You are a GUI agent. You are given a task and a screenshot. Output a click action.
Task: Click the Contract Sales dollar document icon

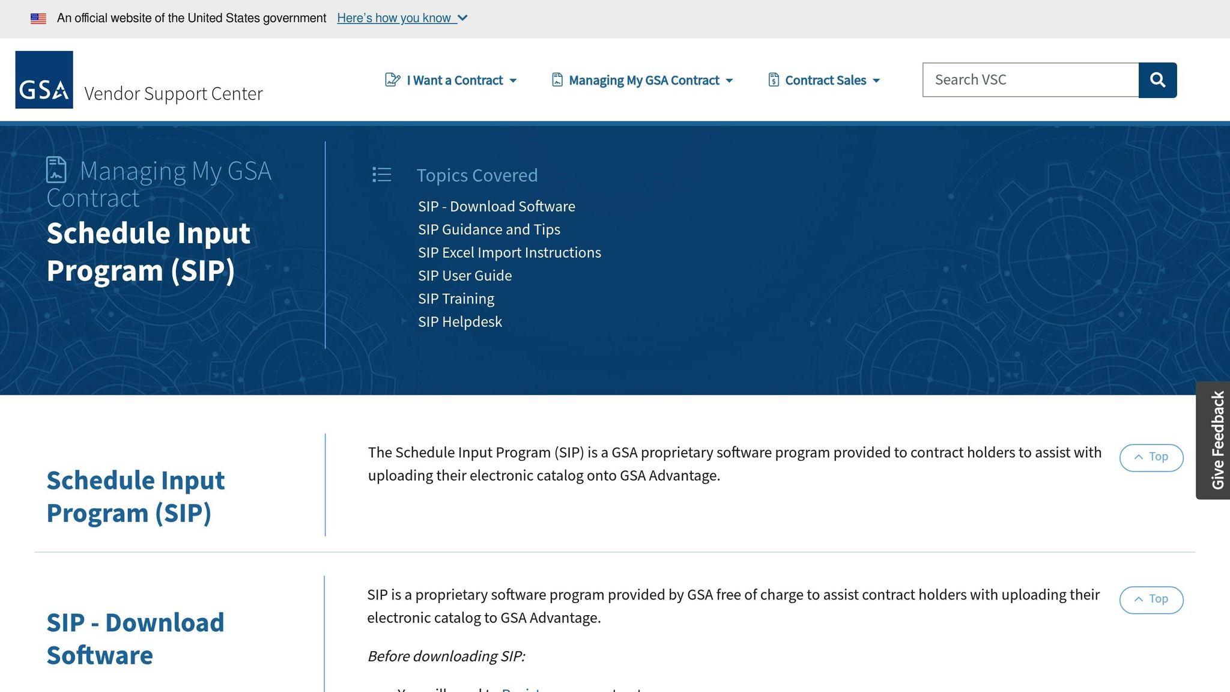[774, 80]
